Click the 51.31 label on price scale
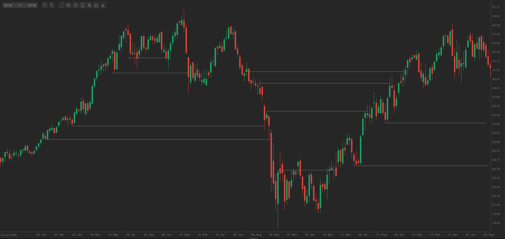This screenshot has height=239, width=505. point(496,7)
